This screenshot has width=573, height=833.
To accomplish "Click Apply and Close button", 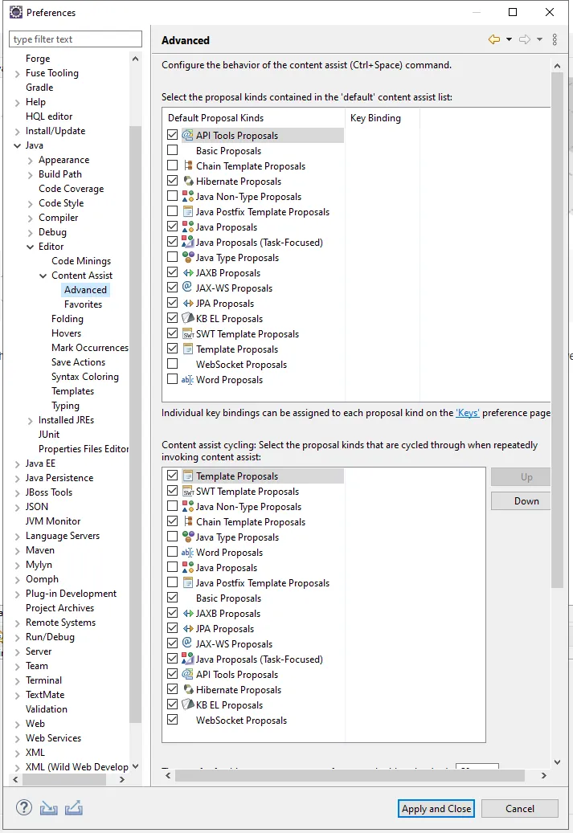I will [x=436, y=809].
